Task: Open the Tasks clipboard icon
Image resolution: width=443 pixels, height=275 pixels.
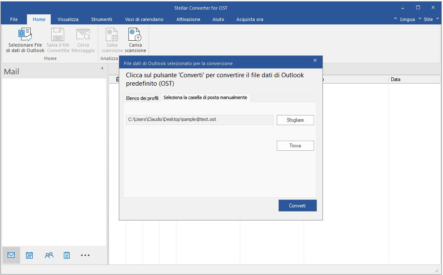Action: pos(67,255)
